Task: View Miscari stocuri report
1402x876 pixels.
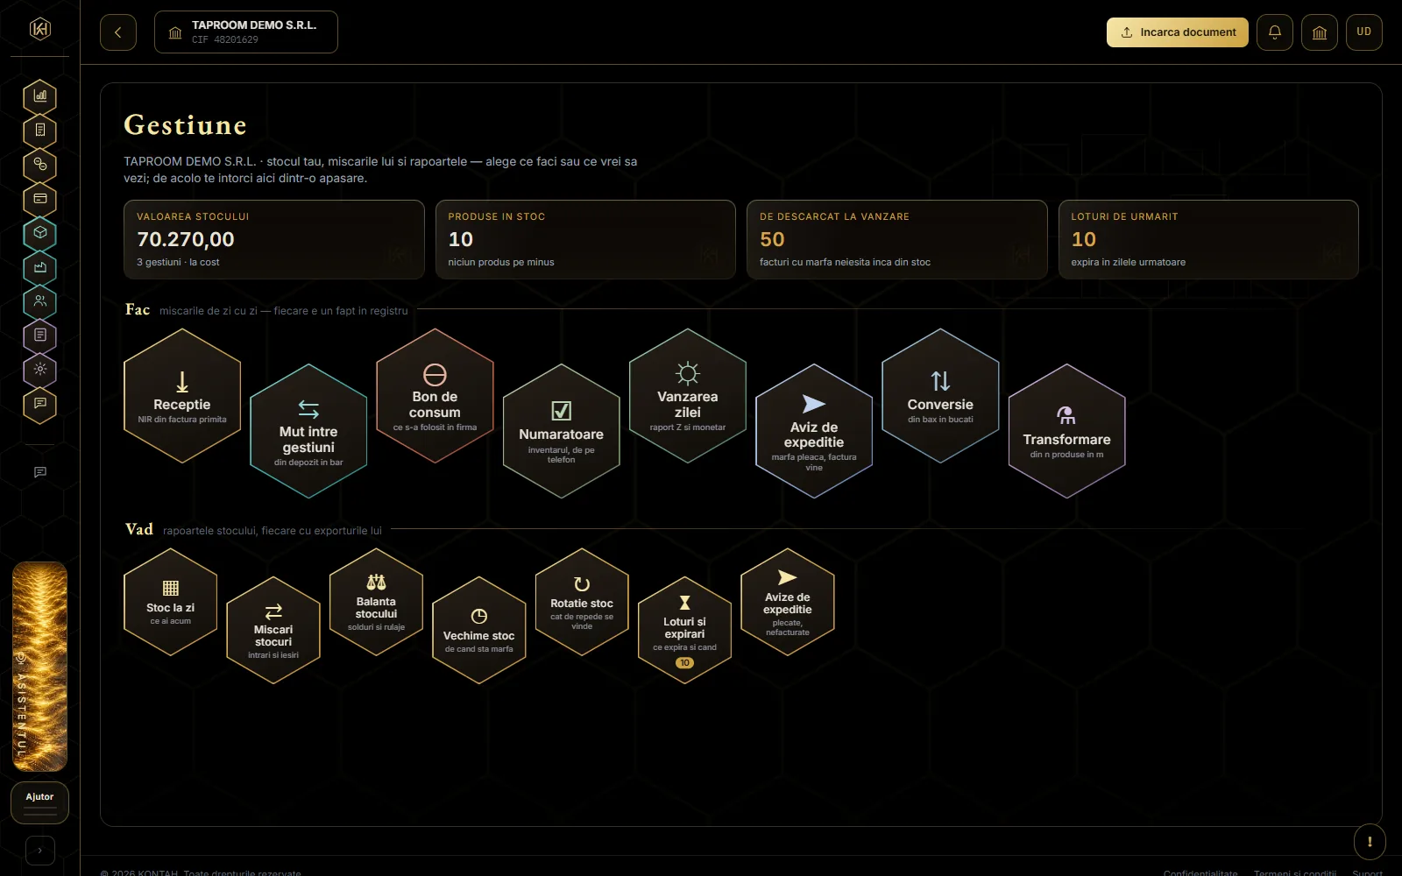Action: point(273,630)
